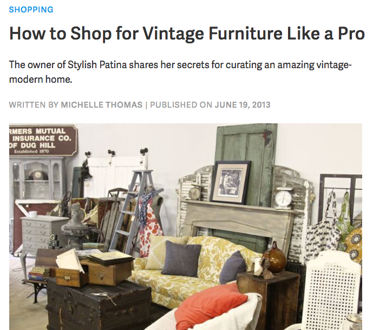Click the published date June 19, 2013

243,105
